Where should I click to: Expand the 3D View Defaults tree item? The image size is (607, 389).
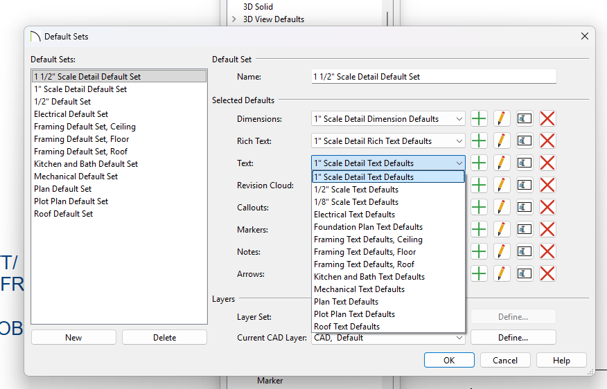(234, 19)
